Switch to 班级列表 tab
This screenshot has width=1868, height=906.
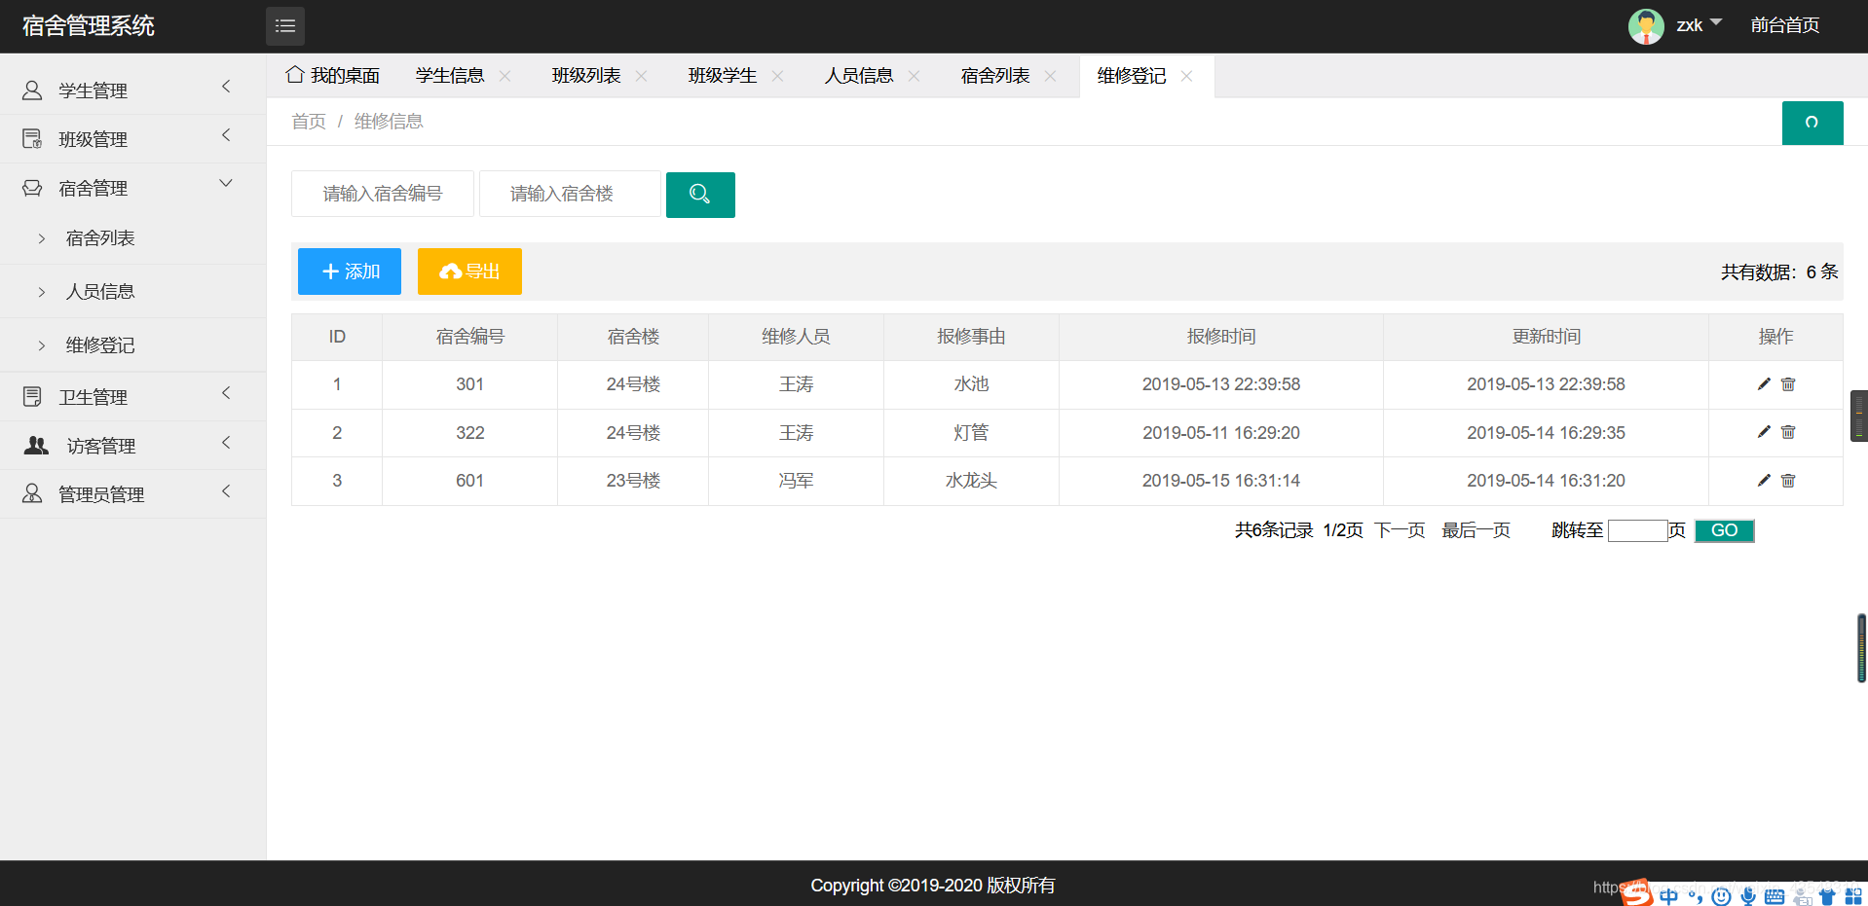[586, 76]
